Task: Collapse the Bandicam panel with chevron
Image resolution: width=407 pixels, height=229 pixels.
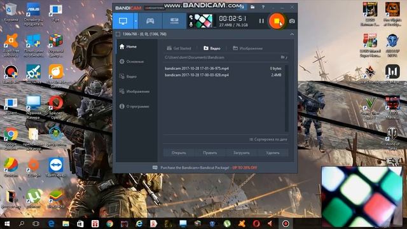Action: click(292, 34)
